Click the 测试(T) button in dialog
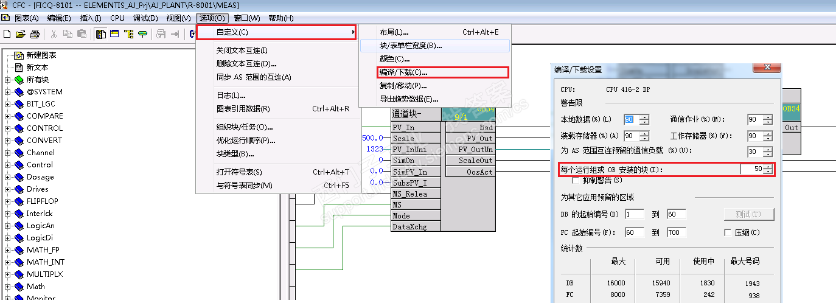This screenshot has height=303, width=836. point(749,214)
